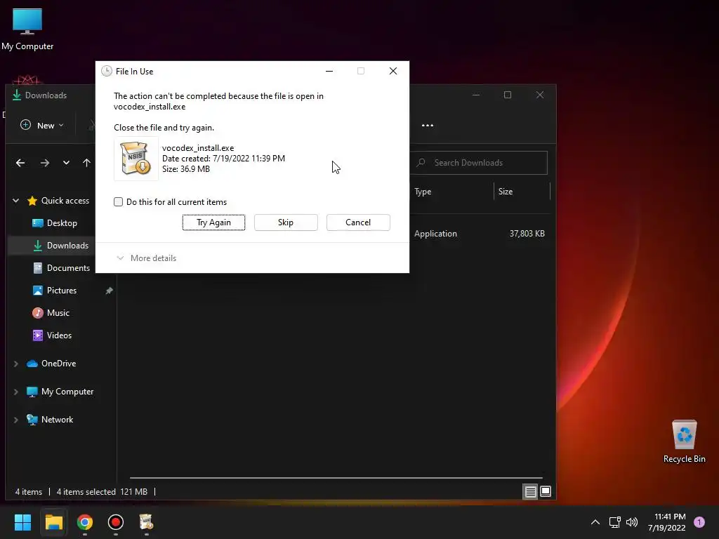Open the See more (three dots) menu

pos(428,126)
